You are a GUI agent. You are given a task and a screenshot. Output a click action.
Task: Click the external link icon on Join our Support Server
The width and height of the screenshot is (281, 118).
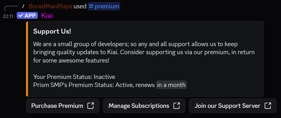(x=268, y=106)
